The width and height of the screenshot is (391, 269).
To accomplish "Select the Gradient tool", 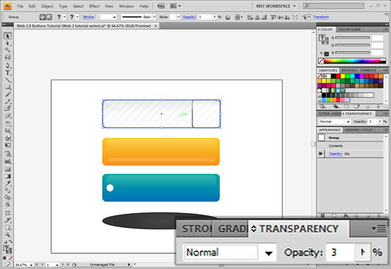I will [7, 176].
